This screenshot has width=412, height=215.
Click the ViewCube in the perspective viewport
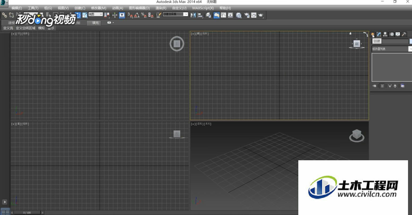[x=356, y=135]
